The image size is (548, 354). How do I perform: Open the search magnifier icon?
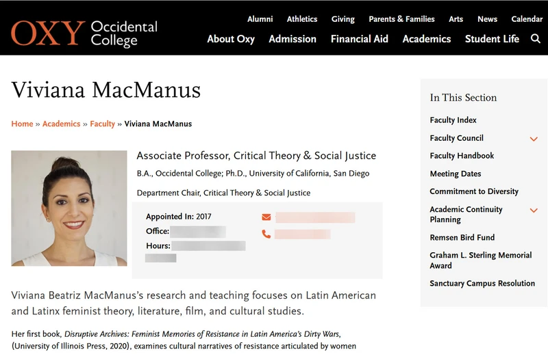pos(536,39)
